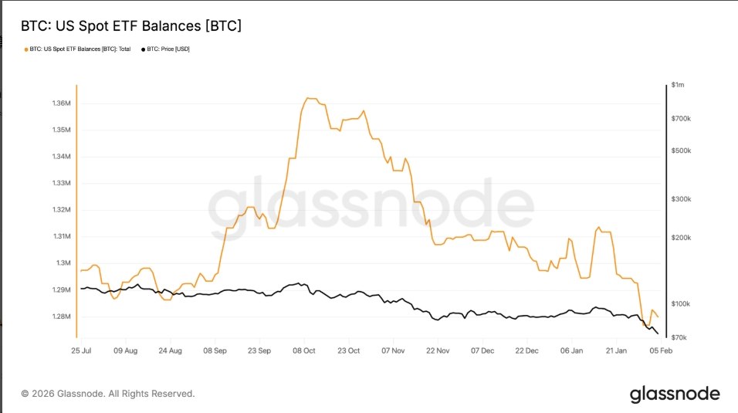Viewport: 738px width, 413px height.
Task: Click the $70k right axis label
Action: tap(680, 338)
